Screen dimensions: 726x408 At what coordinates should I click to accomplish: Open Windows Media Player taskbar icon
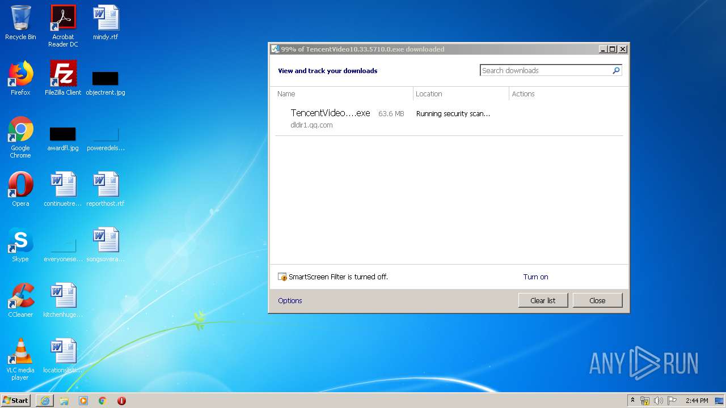(x=83, y=401)
